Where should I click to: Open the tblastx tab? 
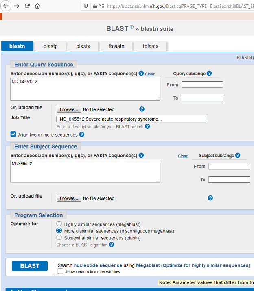click(151, 46)
